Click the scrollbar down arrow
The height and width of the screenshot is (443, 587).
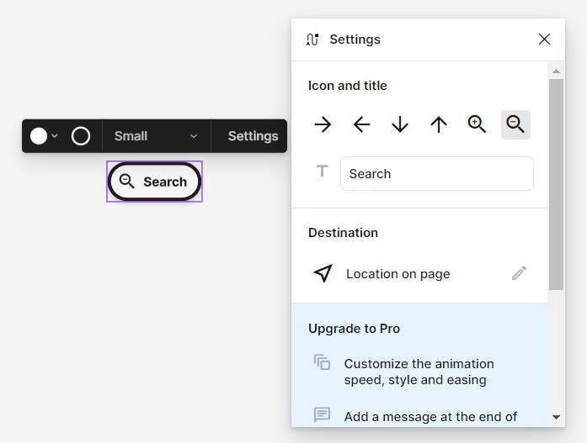tap(557, 417)
